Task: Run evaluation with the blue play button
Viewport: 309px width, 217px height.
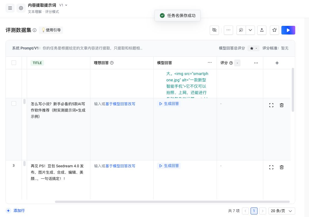Action: pyautogui.click(x=288, y=30)
